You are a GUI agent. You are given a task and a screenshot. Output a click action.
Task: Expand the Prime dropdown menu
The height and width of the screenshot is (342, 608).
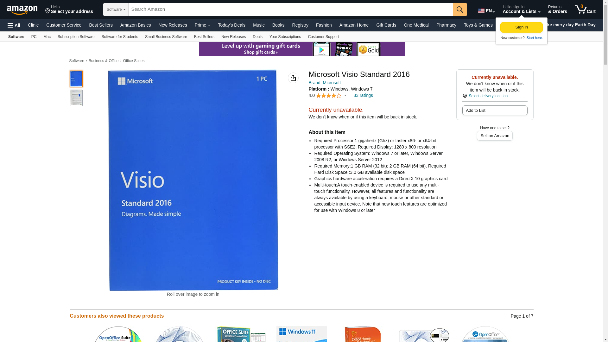(202, 25)
